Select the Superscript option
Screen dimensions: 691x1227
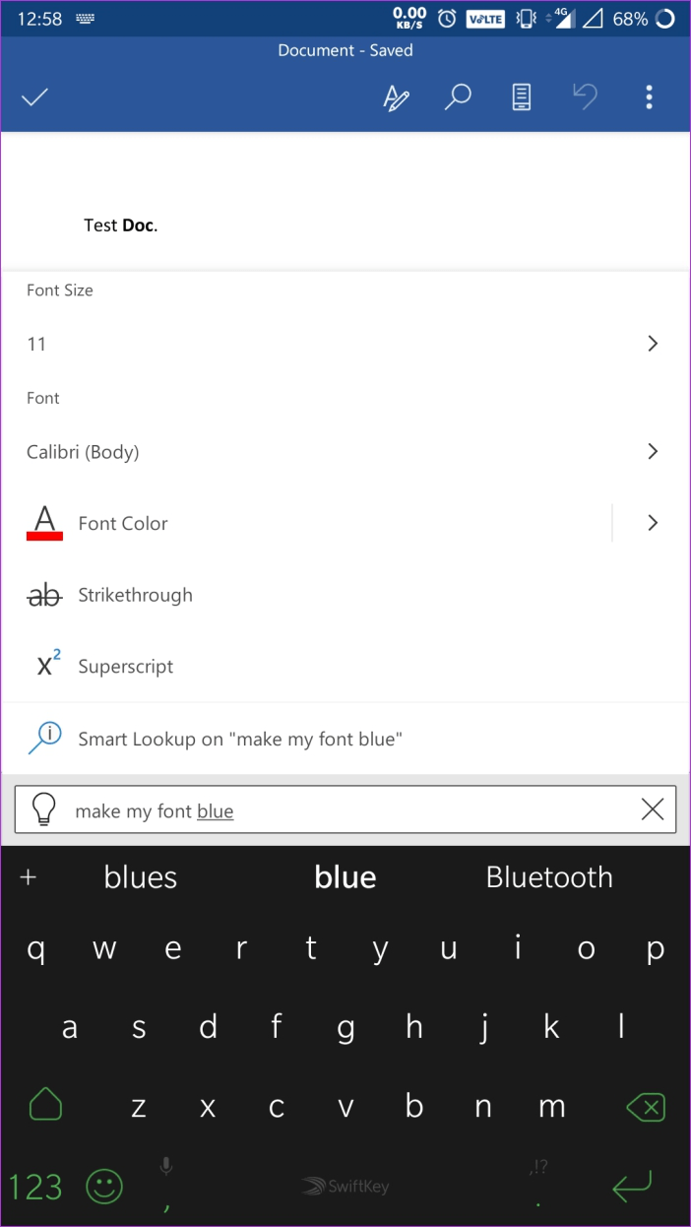[x=126, y=666]
